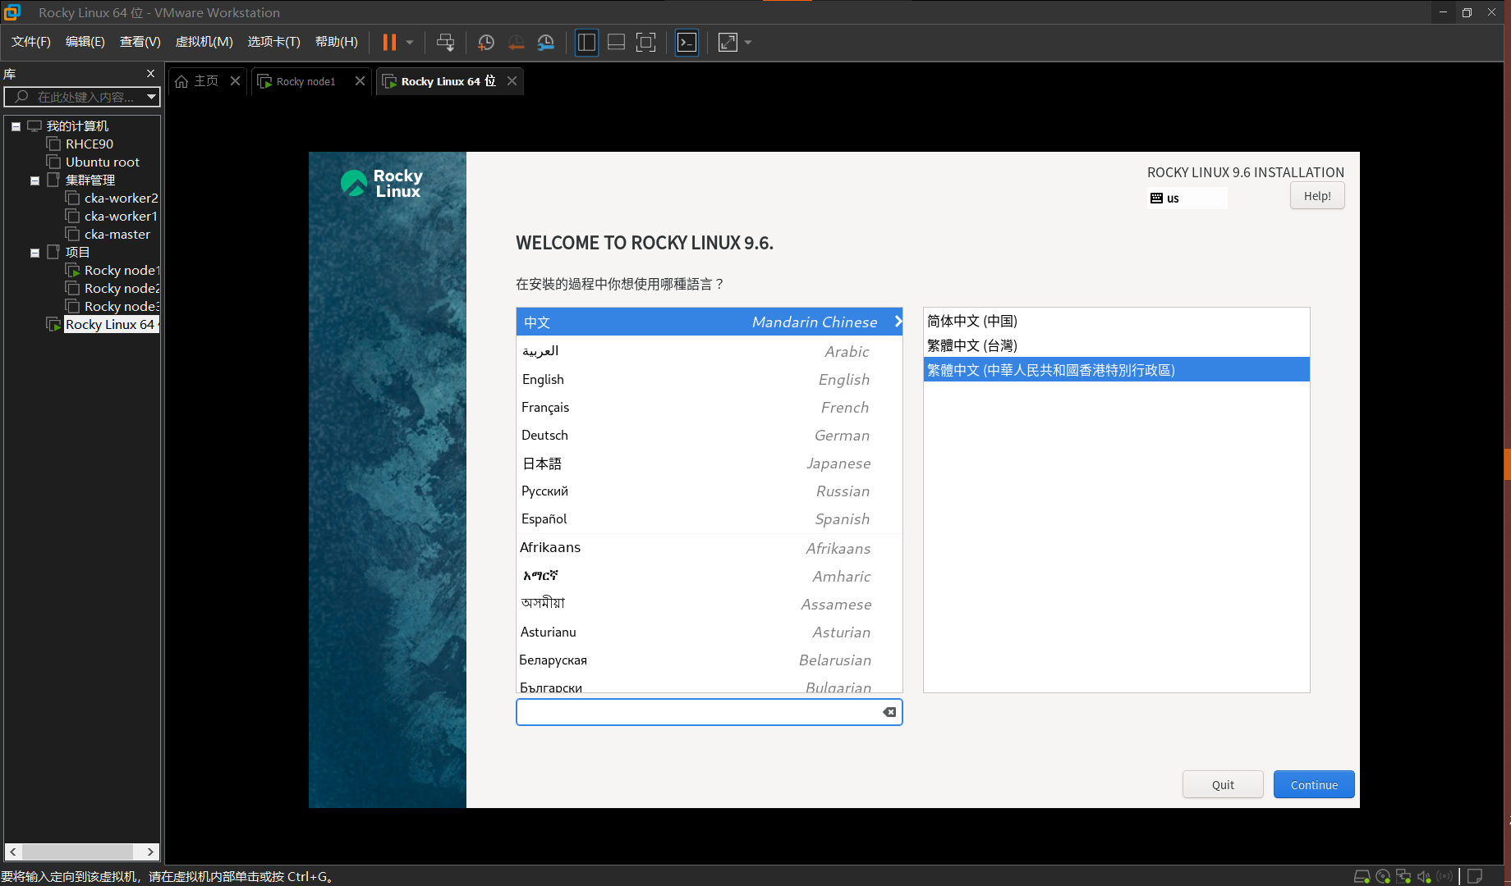Viewport: 1511px width, 886px height.
Task: Open the 虚拟机(M) menu
Action: pos(204,42)
